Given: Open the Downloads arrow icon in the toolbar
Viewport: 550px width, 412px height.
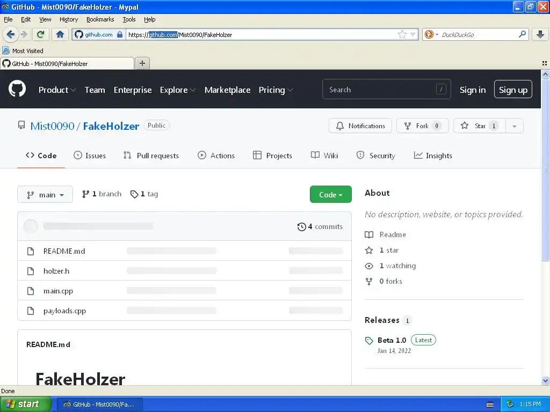Looking at the screenshot, I should 540,34.
